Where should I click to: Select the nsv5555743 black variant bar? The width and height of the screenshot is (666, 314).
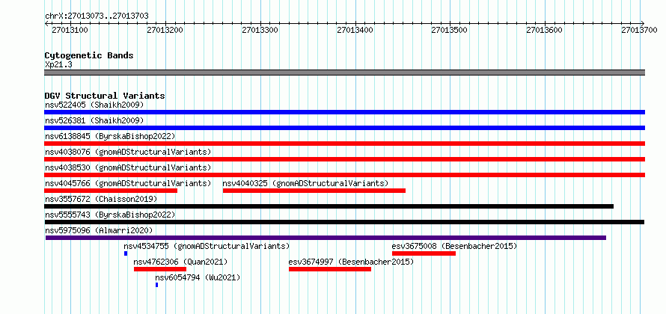pyautogui.click(x=344, y=222)
